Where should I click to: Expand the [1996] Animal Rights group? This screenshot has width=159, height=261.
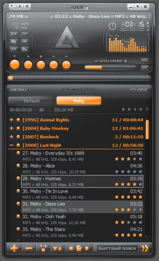coord(11,120)
